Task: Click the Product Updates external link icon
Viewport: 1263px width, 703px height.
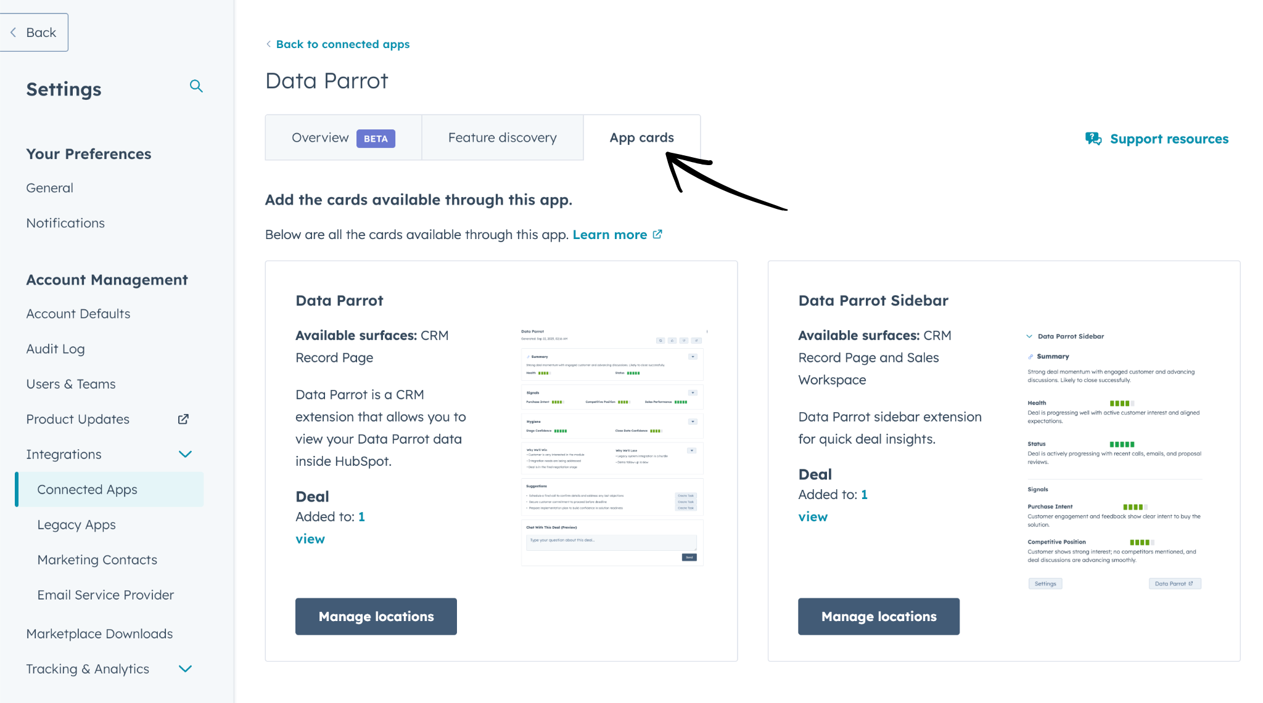Action: (x=183, y=419)
